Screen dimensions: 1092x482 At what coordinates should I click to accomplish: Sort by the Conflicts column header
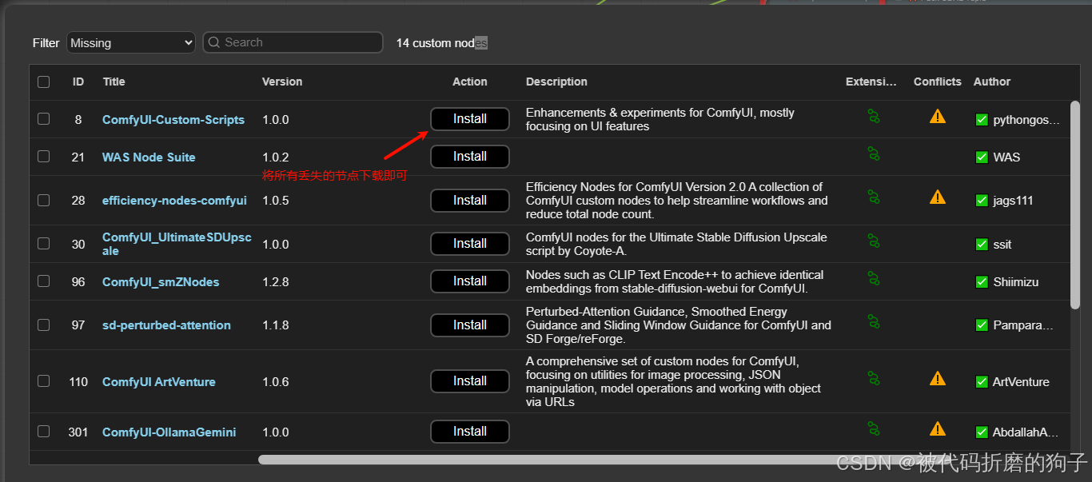point(938,82)
